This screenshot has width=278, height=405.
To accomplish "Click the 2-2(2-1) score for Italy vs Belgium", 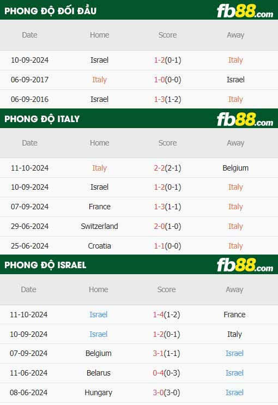I will point(167,168).
